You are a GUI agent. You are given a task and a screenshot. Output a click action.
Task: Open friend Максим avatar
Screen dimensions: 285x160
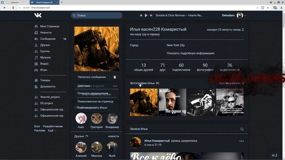(x=97, y=147)
